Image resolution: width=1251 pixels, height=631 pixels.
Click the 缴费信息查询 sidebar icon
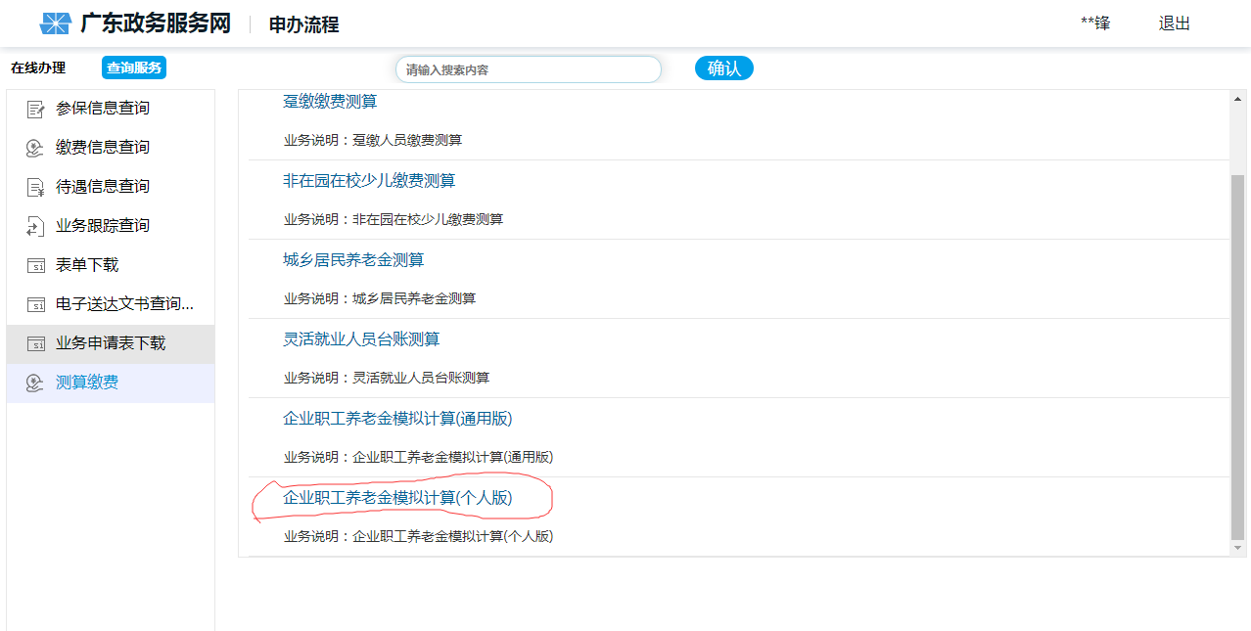[x=35, y=148]
